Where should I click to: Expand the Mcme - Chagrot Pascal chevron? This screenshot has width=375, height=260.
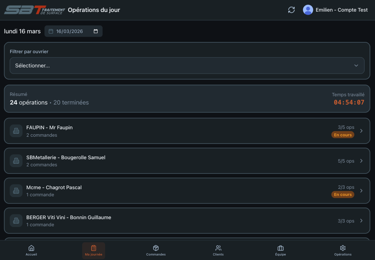pyautogui.click(x=361, y=191)
